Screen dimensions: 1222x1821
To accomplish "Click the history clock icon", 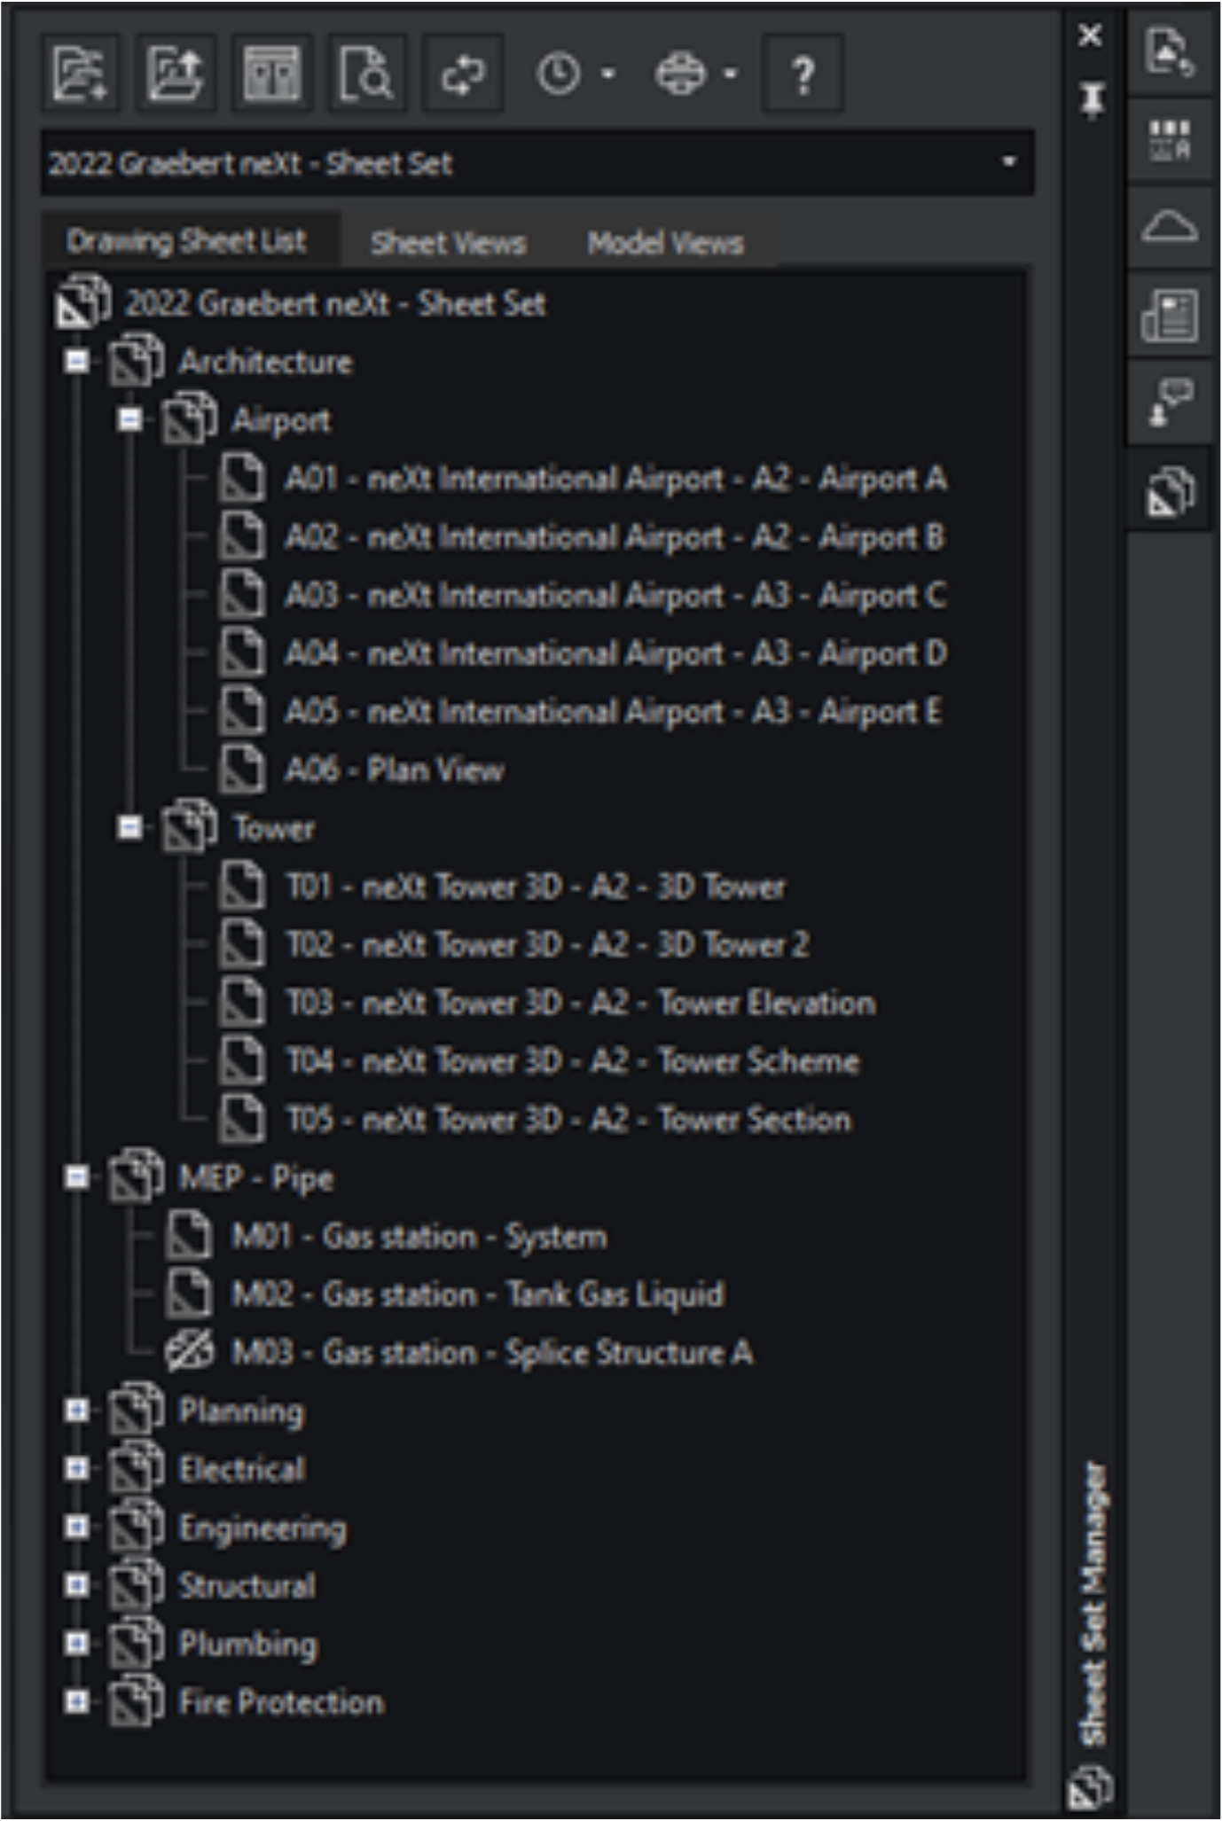I will [559, 74].
